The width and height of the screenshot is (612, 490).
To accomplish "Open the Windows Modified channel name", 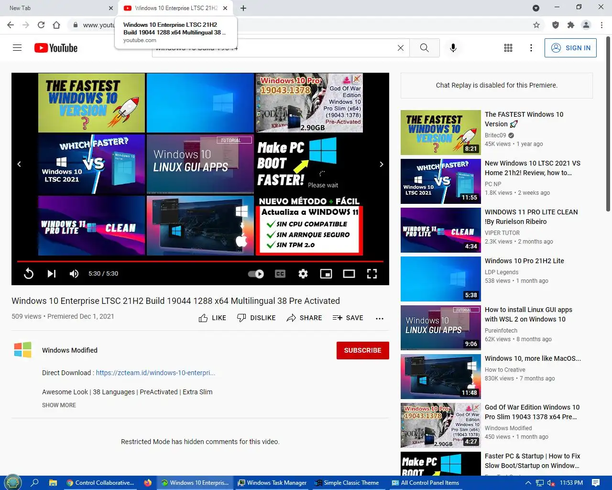I will (70, 350).
